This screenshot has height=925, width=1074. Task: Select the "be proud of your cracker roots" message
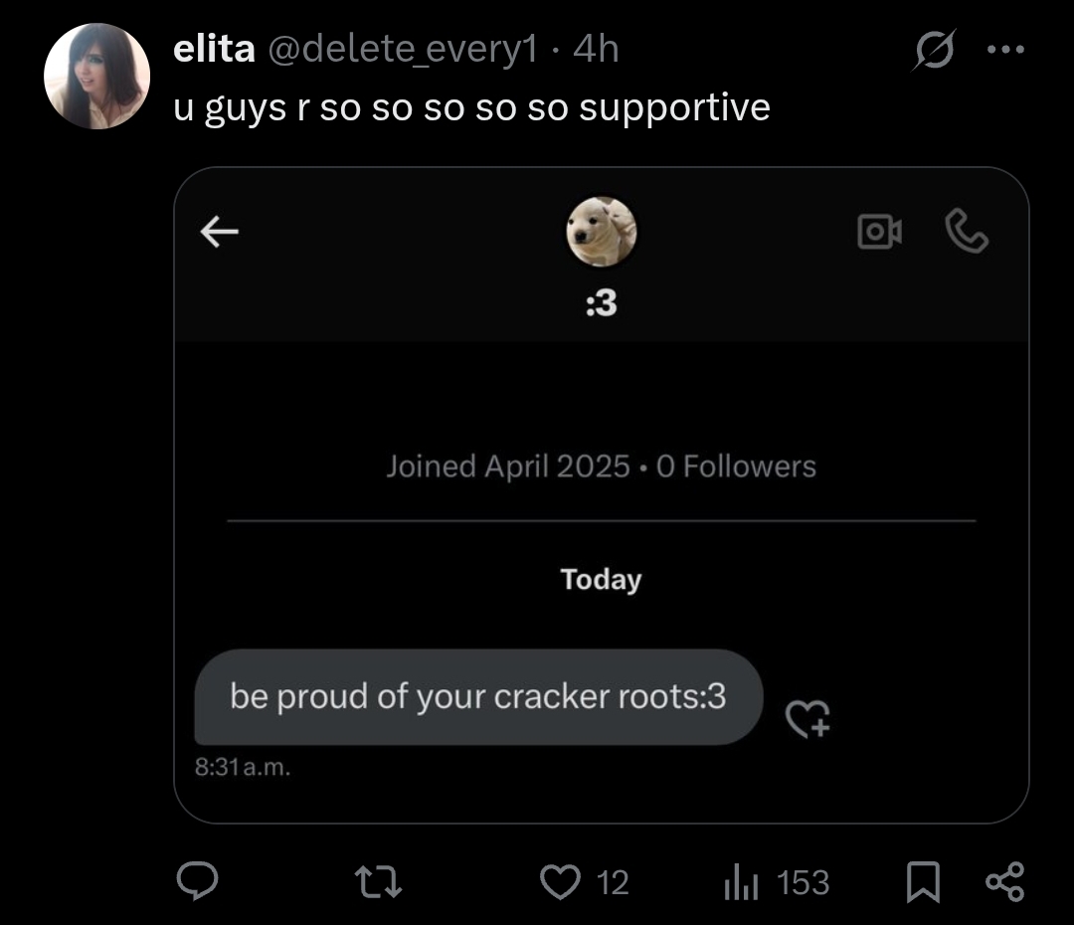coord(477,696)
